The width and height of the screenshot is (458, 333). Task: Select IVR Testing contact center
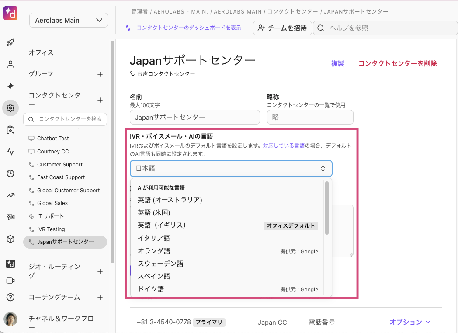[51, 229]
